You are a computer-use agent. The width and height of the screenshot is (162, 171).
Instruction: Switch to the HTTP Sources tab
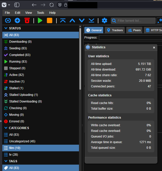(153, 30)
